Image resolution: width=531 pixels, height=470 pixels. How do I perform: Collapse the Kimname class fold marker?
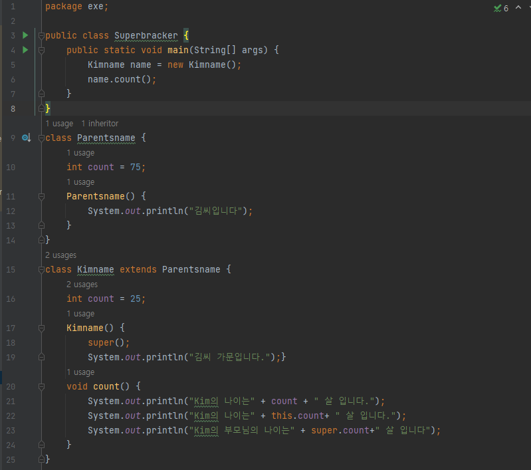(41, 270)
